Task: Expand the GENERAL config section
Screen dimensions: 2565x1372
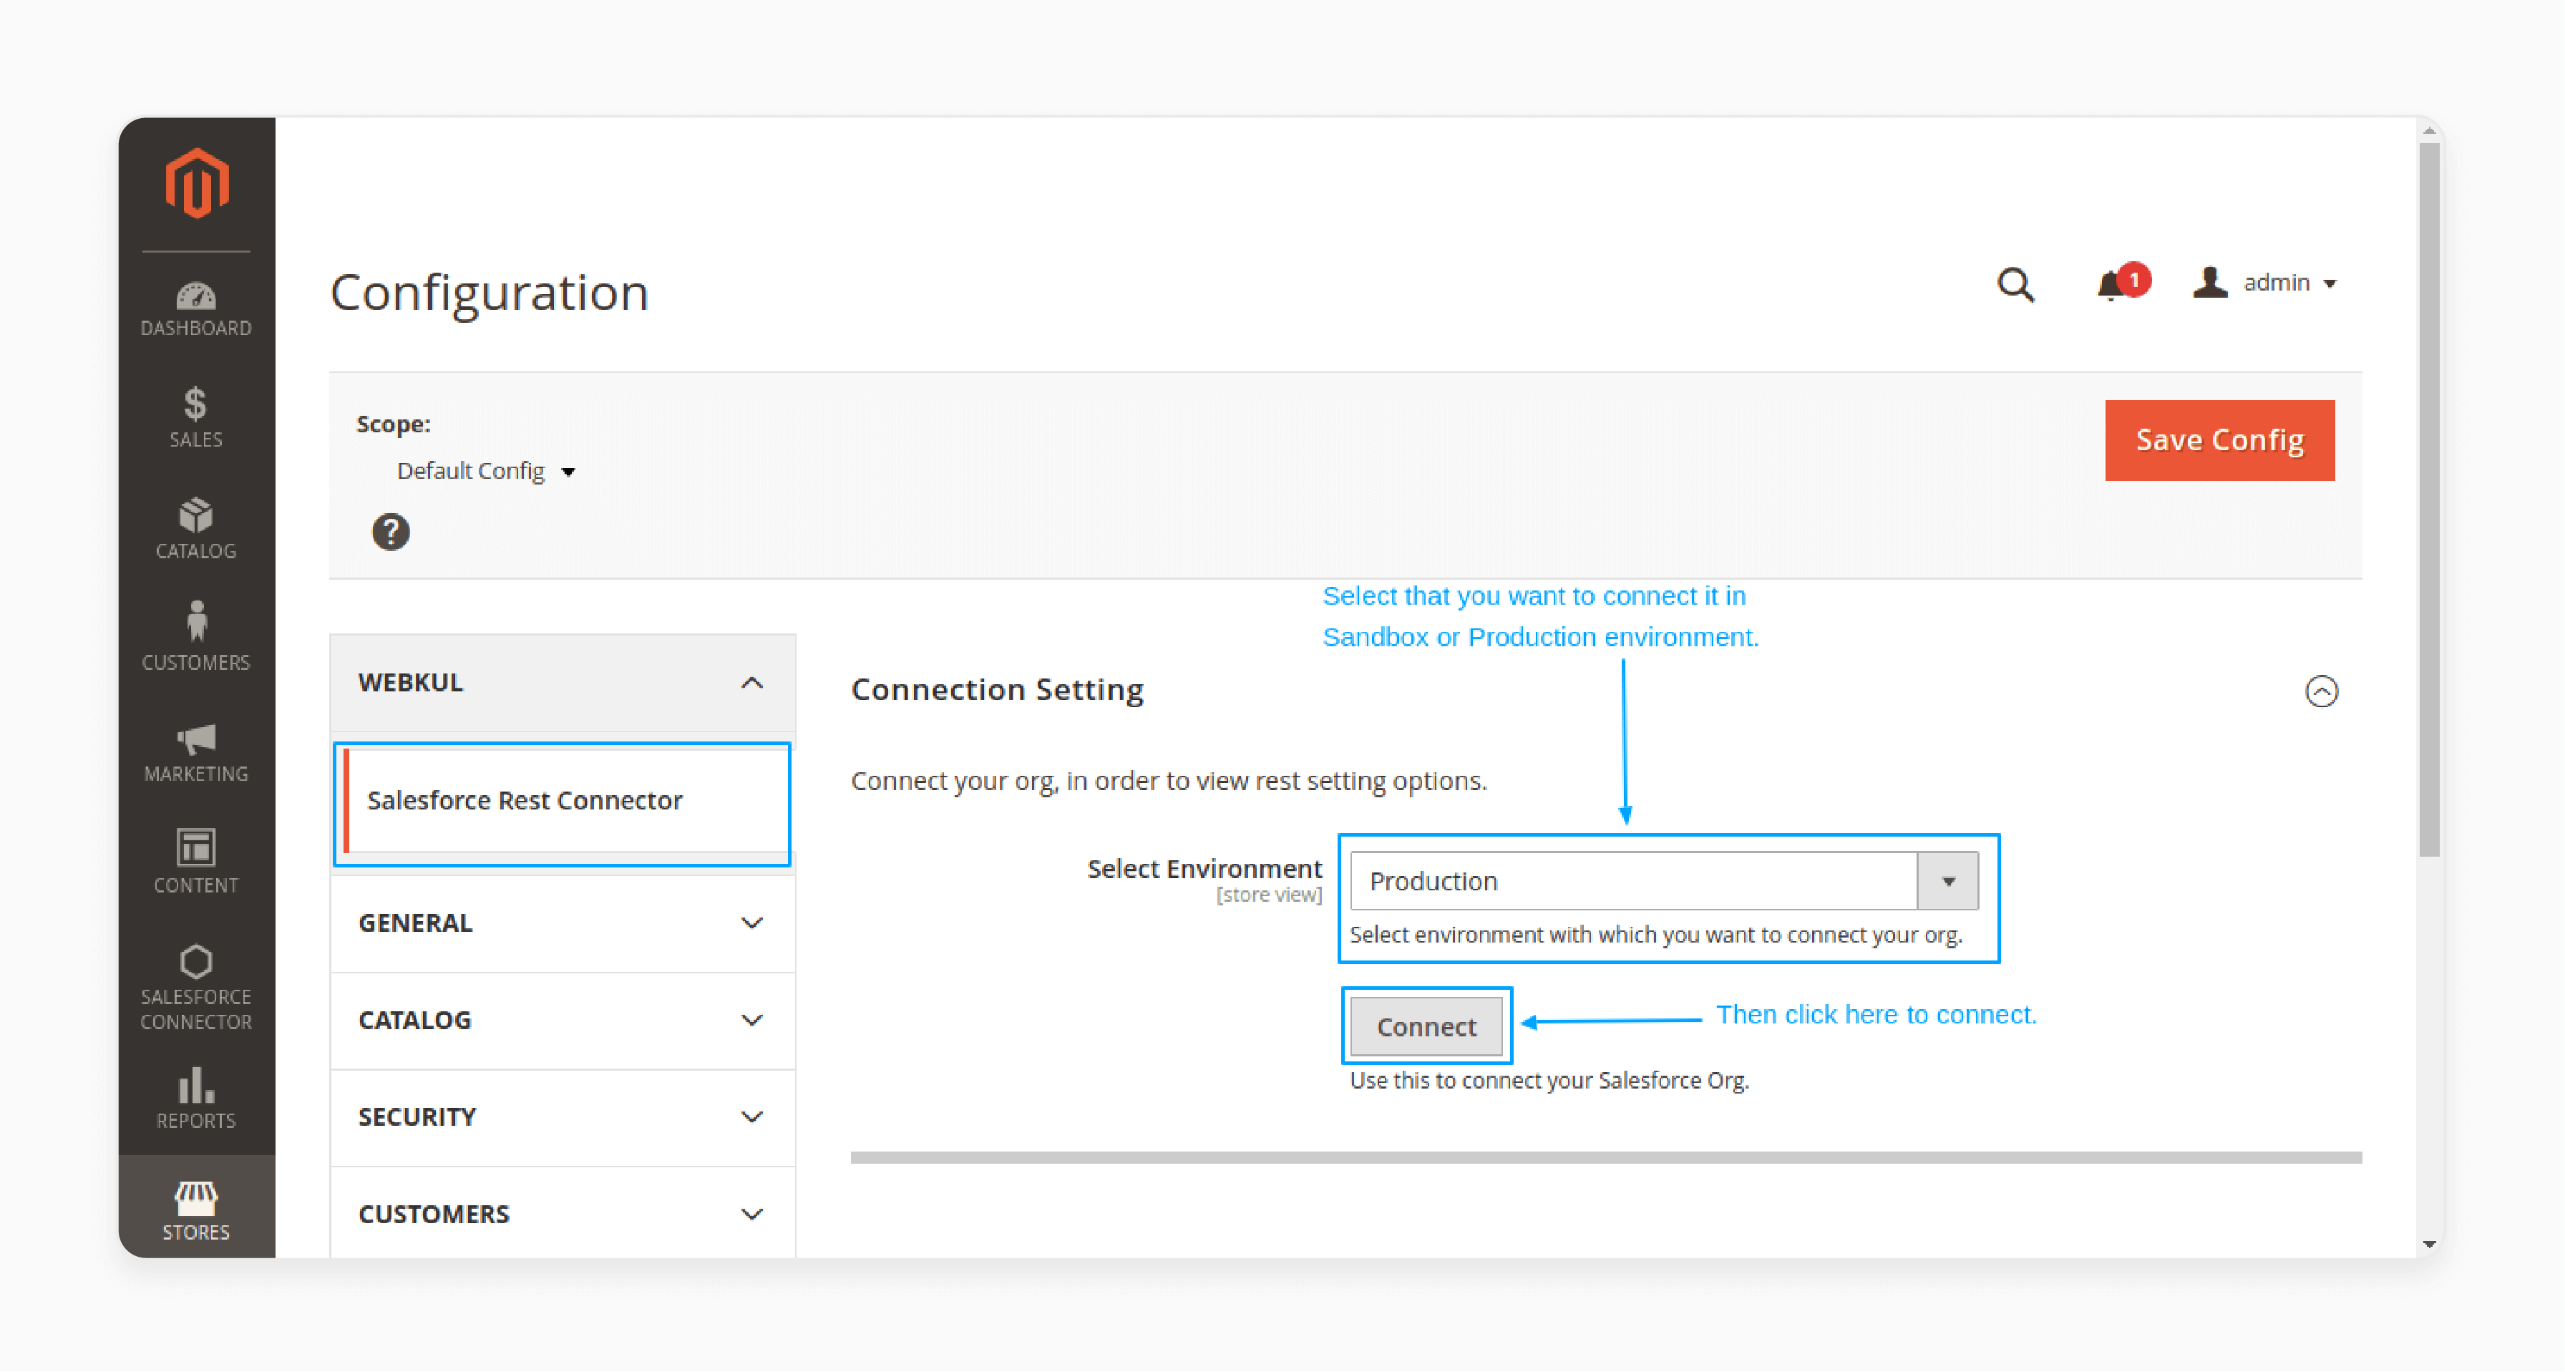Action: 563,923
